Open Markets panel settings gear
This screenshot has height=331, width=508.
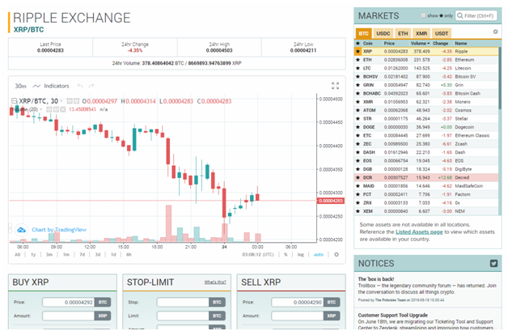coord(495,32)
